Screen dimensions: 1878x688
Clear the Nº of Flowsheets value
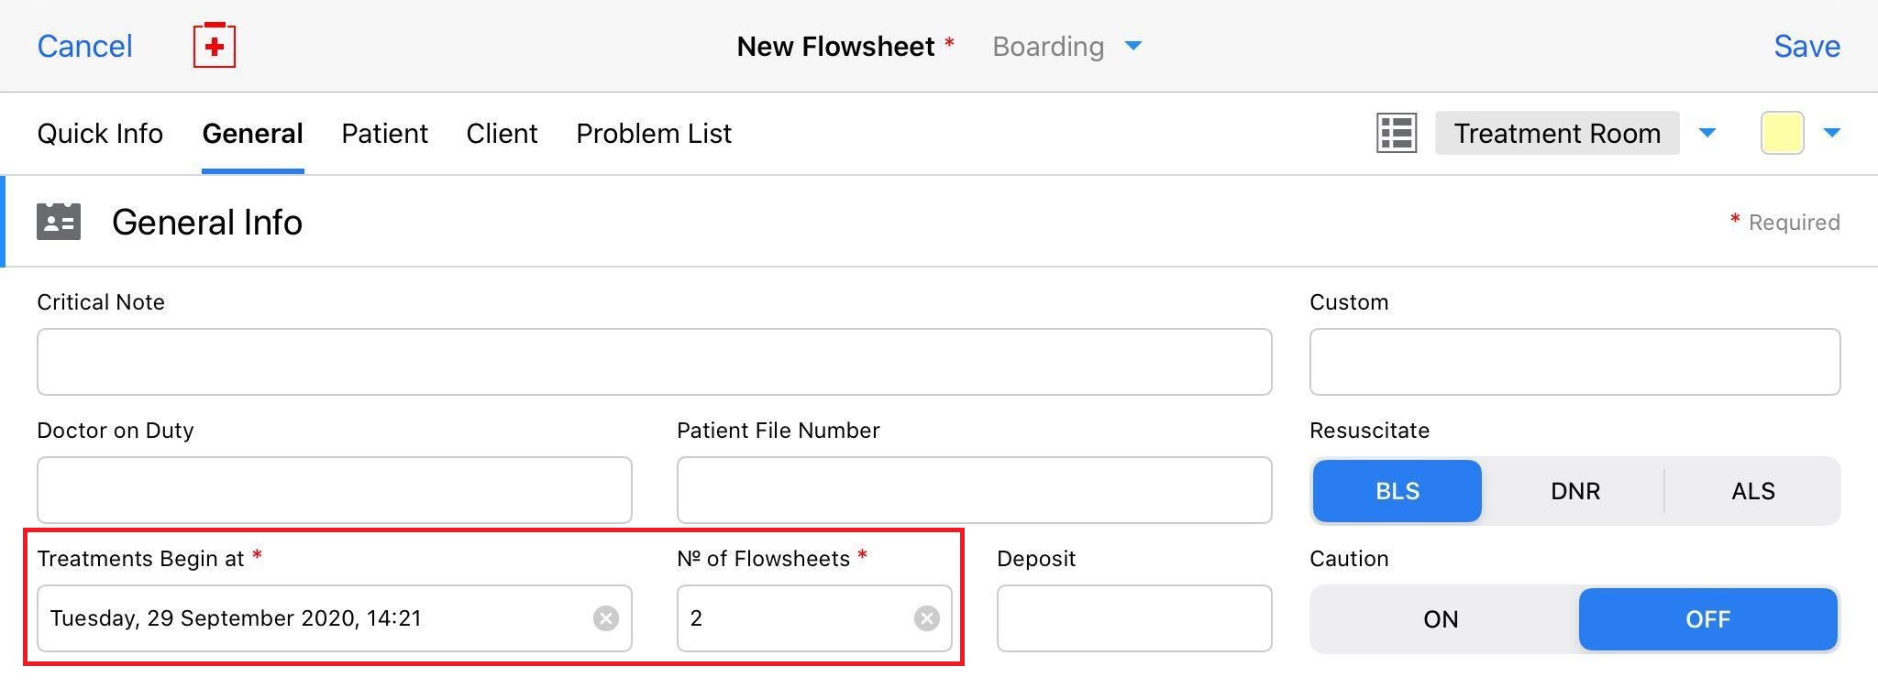[x=926, y=618]
